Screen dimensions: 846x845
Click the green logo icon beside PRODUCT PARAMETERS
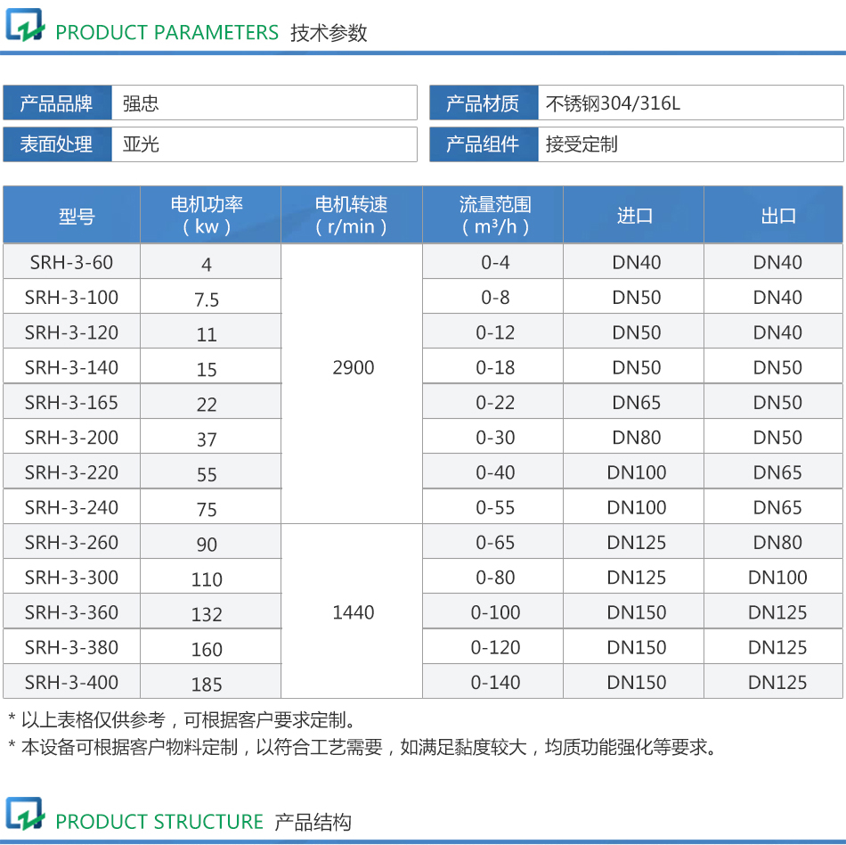27,27
